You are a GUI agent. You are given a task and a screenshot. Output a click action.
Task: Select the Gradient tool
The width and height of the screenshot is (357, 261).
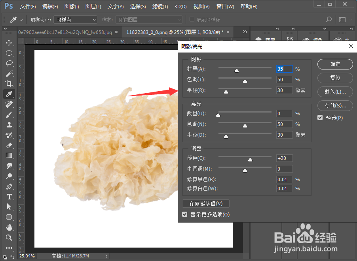coord(9,156)
